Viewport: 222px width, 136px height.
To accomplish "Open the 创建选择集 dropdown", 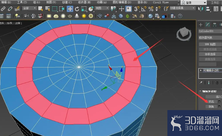I will pos(182,8).
